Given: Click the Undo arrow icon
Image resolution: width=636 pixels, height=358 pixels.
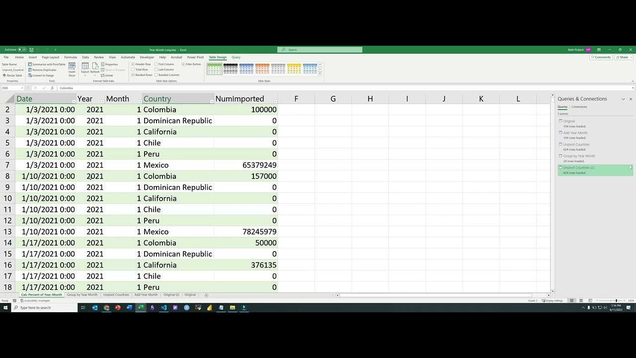Looking at the screenshot, I should pos(38,50).
